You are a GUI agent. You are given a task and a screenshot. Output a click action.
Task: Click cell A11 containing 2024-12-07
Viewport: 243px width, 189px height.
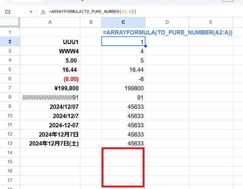(50, 125)
